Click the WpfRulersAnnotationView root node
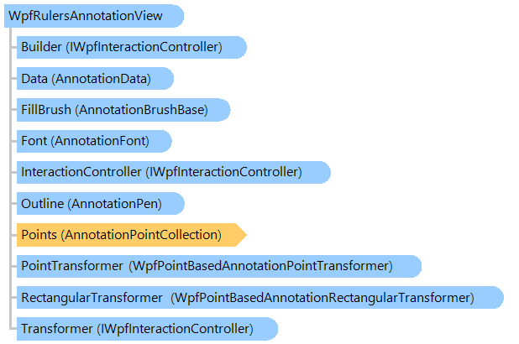The width and height of the screenshot is (519, 344). click(x=91, y=16)
